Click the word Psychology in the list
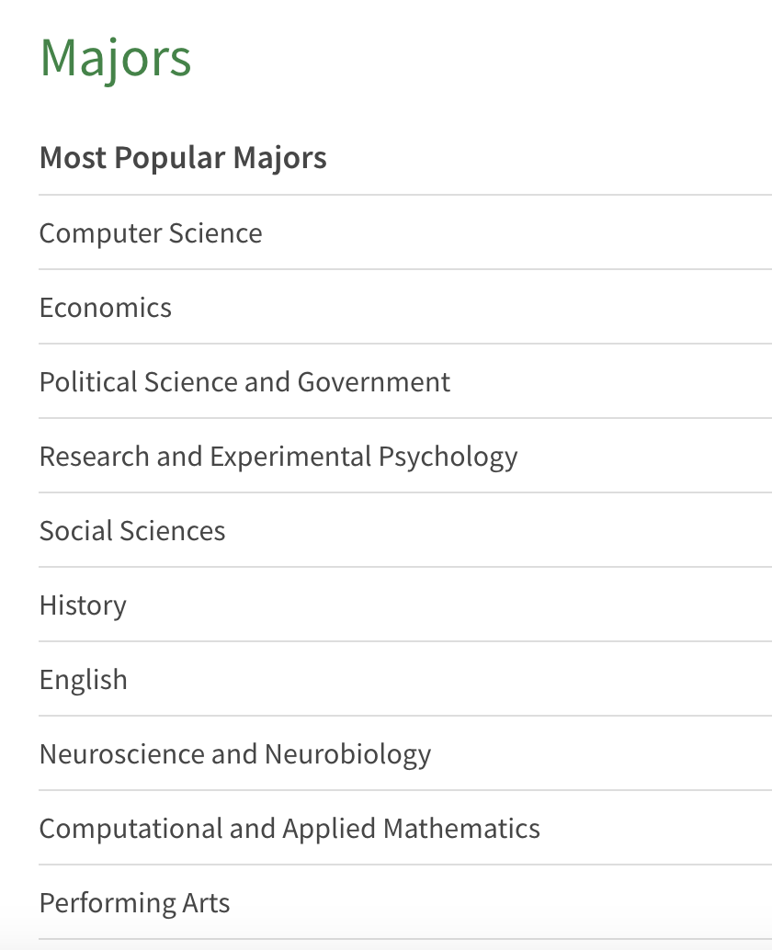This screenshot has width=772, height=950. click(x=448, y=458)
